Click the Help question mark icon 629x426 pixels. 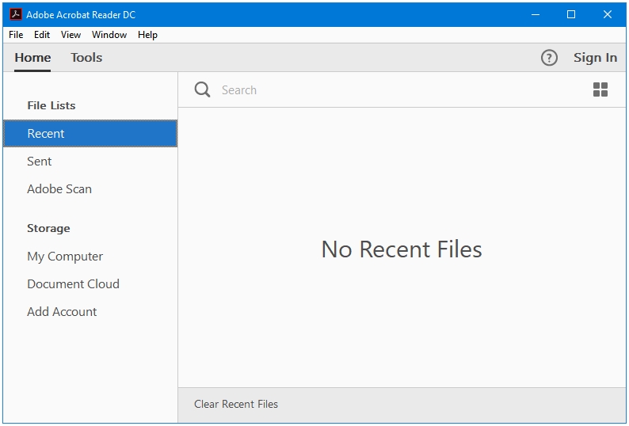(x=549, y=58)
